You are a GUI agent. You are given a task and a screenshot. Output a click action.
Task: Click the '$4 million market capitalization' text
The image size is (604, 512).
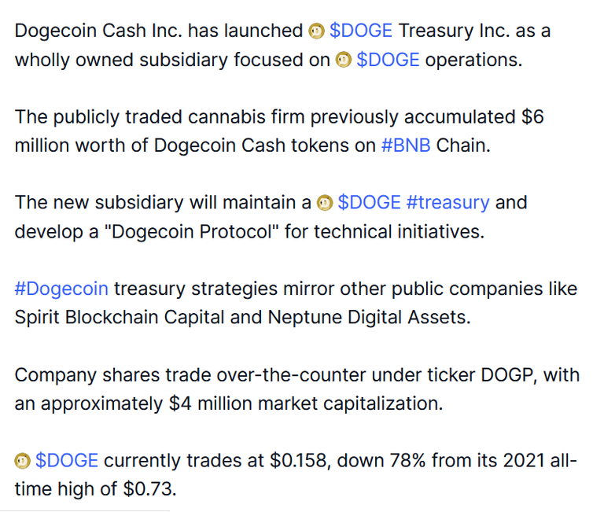[306, 403]
